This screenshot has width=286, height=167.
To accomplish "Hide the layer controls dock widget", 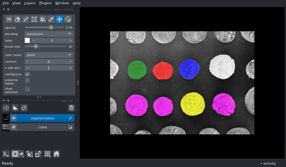I will tap(4, 9).
